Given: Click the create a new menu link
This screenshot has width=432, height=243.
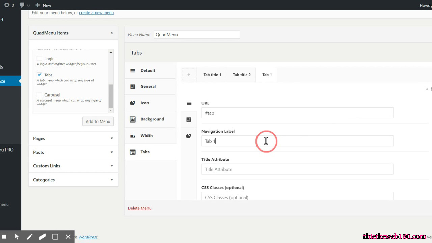Looking at the screenshot, I should click(96, 12).
